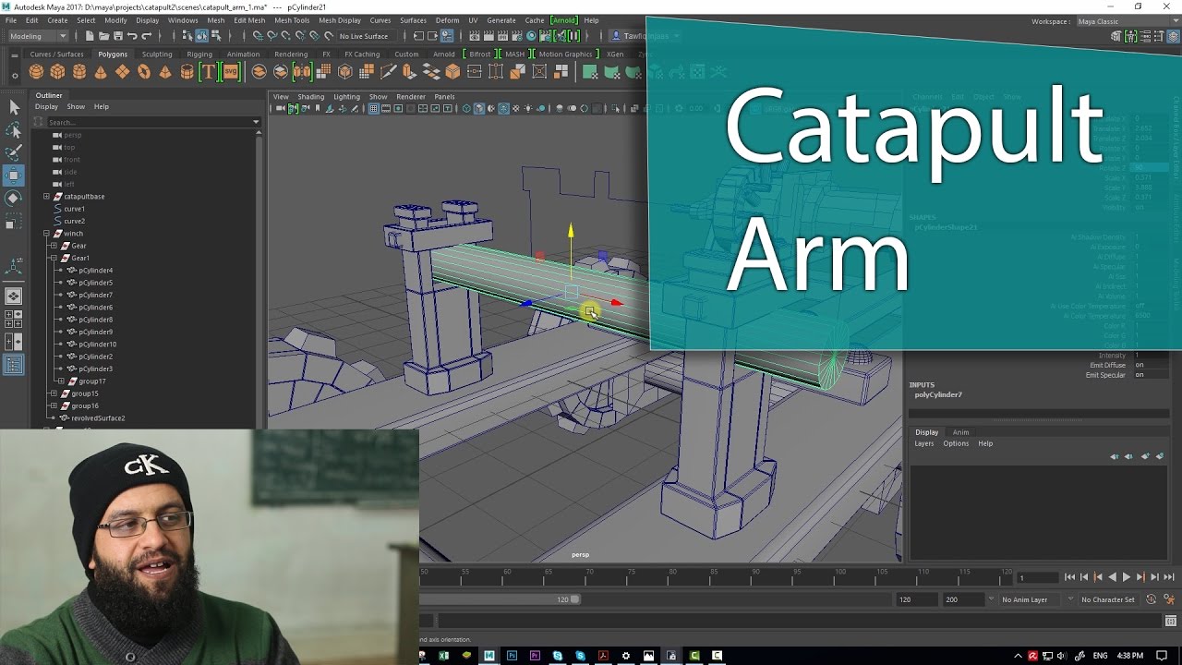Screen dimensions: 1182x665
Task: Open Photoshop from the taskbar
Action: click(512, 656)
